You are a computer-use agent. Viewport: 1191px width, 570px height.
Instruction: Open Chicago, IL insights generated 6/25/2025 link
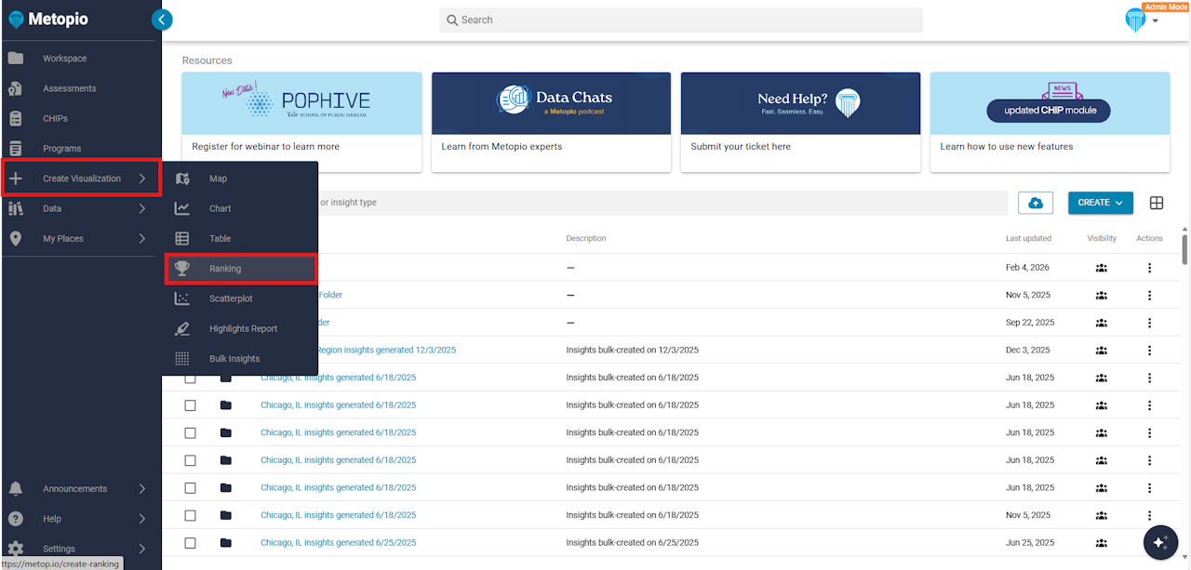(x=338, y=543)
